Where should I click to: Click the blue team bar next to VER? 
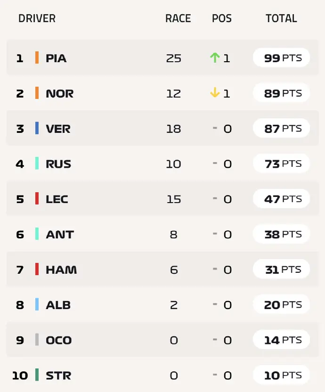click(x=37, y=128)
